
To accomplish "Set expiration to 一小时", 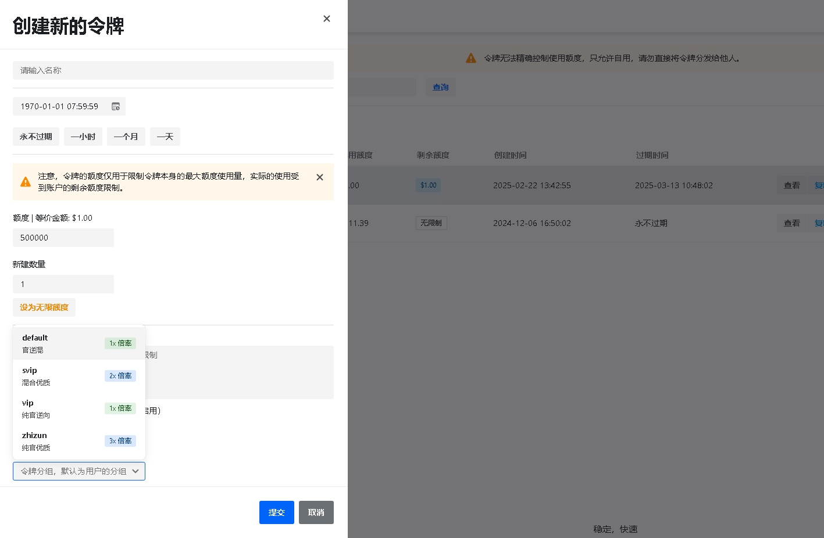I will pyautogui.click(x=83, y=137).
